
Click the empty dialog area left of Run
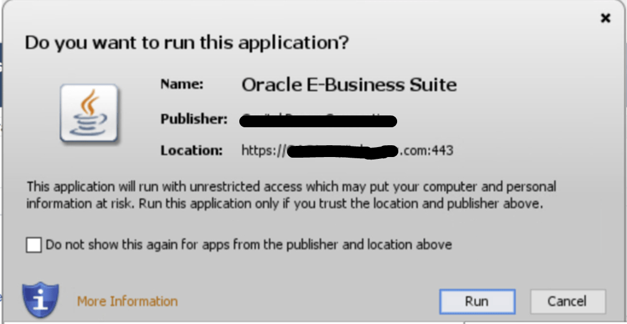[311, 301]
